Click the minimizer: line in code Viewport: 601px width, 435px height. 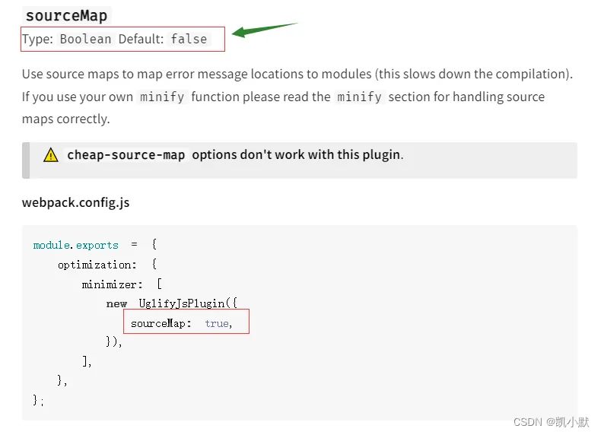(x=112, y=284)
